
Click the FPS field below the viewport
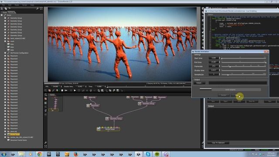(55, 86)
